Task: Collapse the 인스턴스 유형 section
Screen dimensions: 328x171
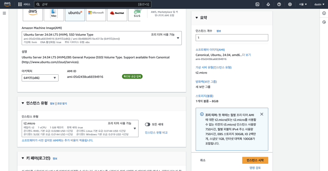Action: pyautogui.click(x=23, y=103)
